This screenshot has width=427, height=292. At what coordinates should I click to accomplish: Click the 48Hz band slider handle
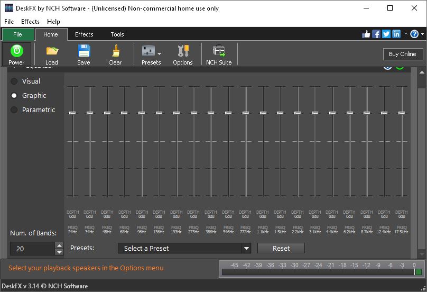[x=107, y=113]
